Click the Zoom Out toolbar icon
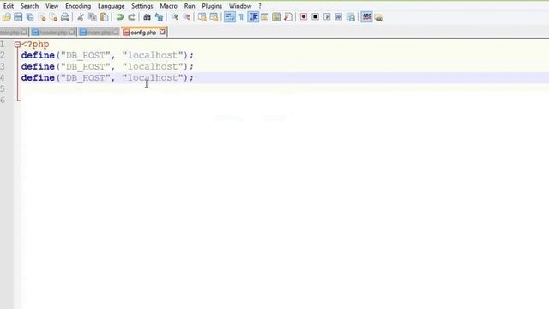The width and height of the screenshot is (549, 309). click(x=186, y=17)
